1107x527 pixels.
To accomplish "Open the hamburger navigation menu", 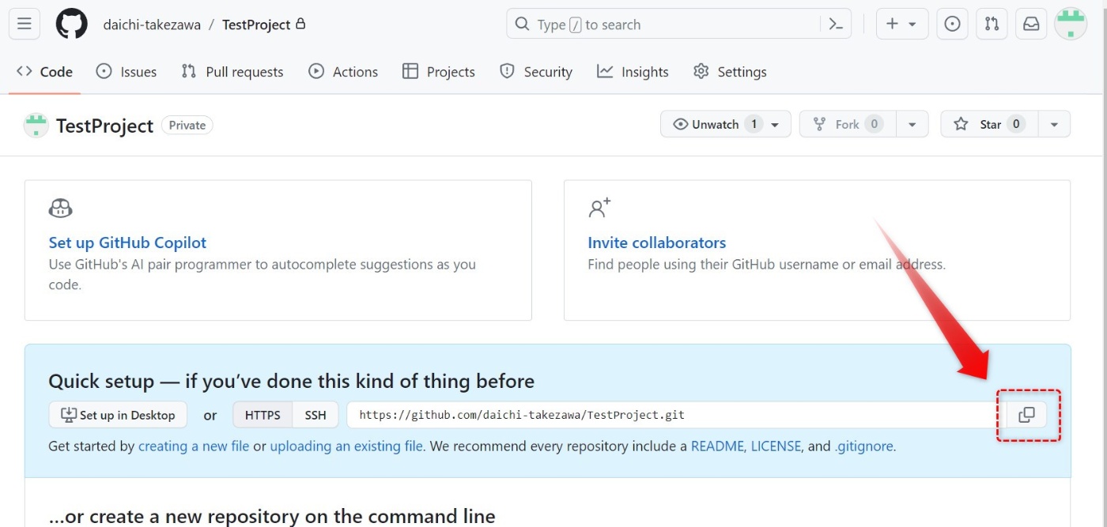I will (25, 24).
